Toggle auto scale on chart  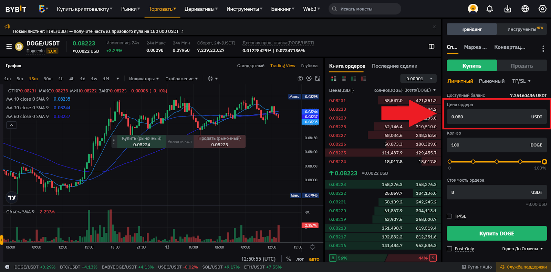(314, 259)
